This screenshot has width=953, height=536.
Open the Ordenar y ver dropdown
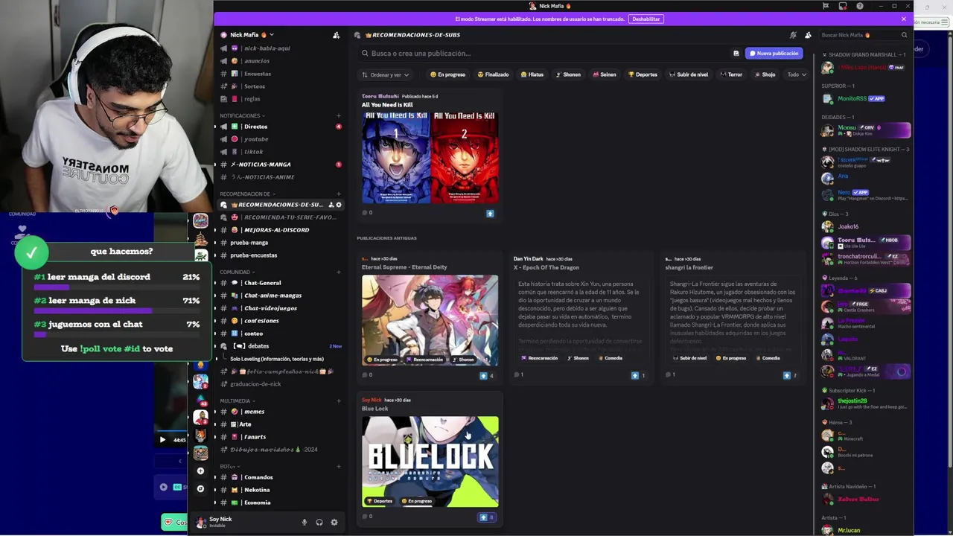[x=386, y=74]
